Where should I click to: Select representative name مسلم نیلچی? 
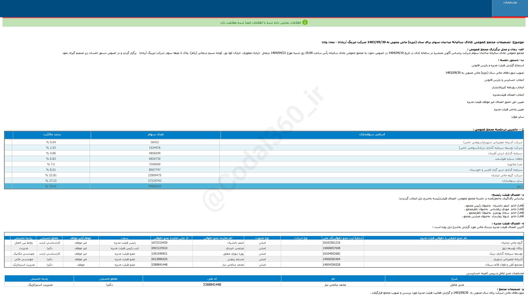coord(236,259)
